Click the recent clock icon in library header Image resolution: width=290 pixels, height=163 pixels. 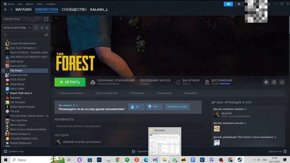click(x=42, y=28)
